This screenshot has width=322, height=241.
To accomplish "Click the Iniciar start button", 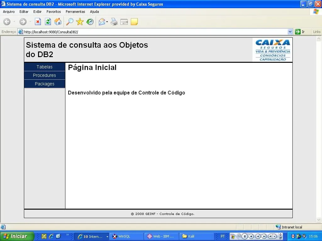I will 17,236.
